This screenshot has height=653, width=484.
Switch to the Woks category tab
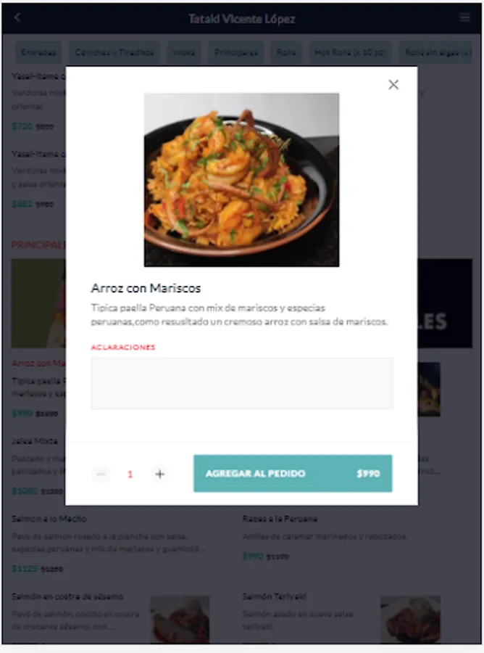[184, 52]
